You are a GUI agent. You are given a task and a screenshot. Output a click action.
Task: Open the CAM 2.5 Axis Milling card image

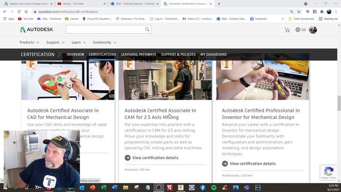click(165, 80)
